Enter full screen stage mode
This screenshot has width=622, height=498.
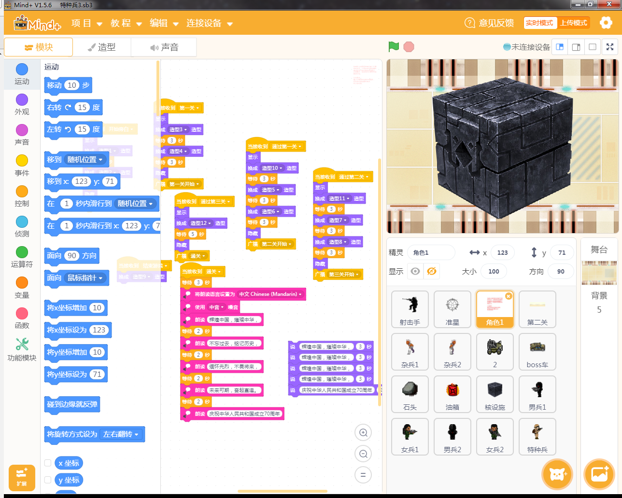click(x=610, y=47)
